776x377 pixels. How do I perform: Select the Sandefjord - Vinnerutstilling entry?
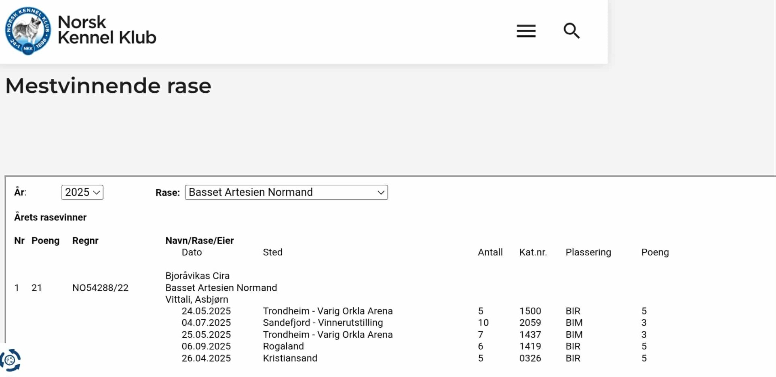point(323,323)
